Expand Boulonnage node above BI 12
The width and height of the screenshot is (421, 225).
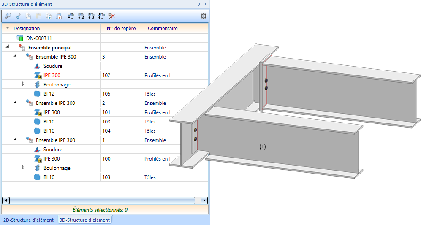point(24,84)
